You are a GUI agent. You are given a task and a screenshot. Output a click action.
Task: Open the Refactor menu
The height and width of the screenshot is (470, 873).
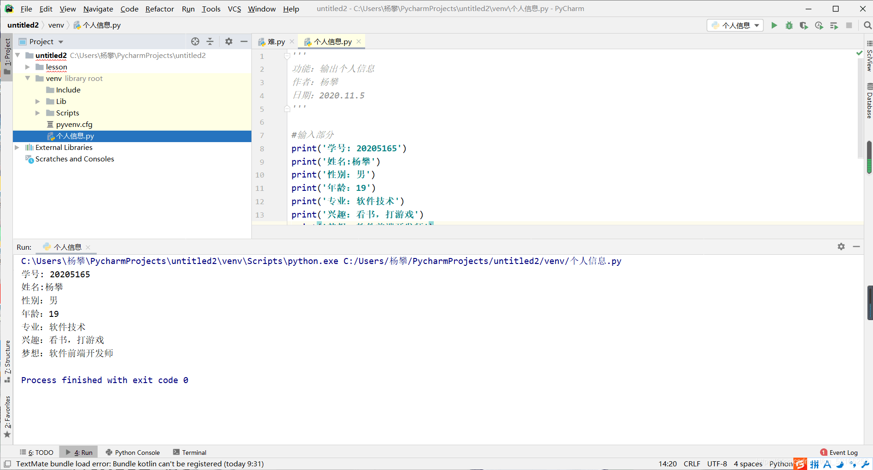tap(159, 9)
